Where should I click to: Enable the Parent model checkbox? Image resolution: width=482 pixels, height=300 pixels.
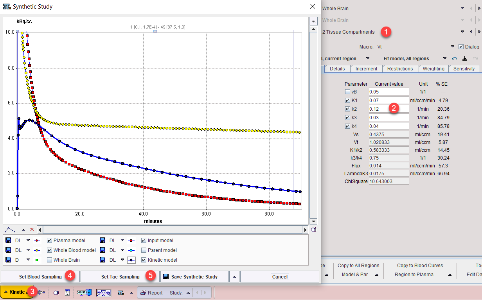pyautogui.click(x=144, y=250)
